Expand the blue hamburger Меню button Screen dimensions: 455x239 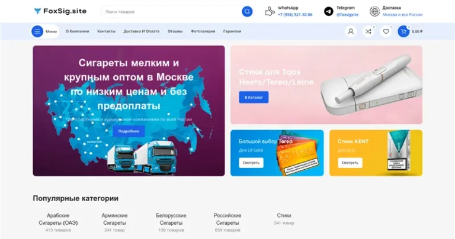point(44,31)
